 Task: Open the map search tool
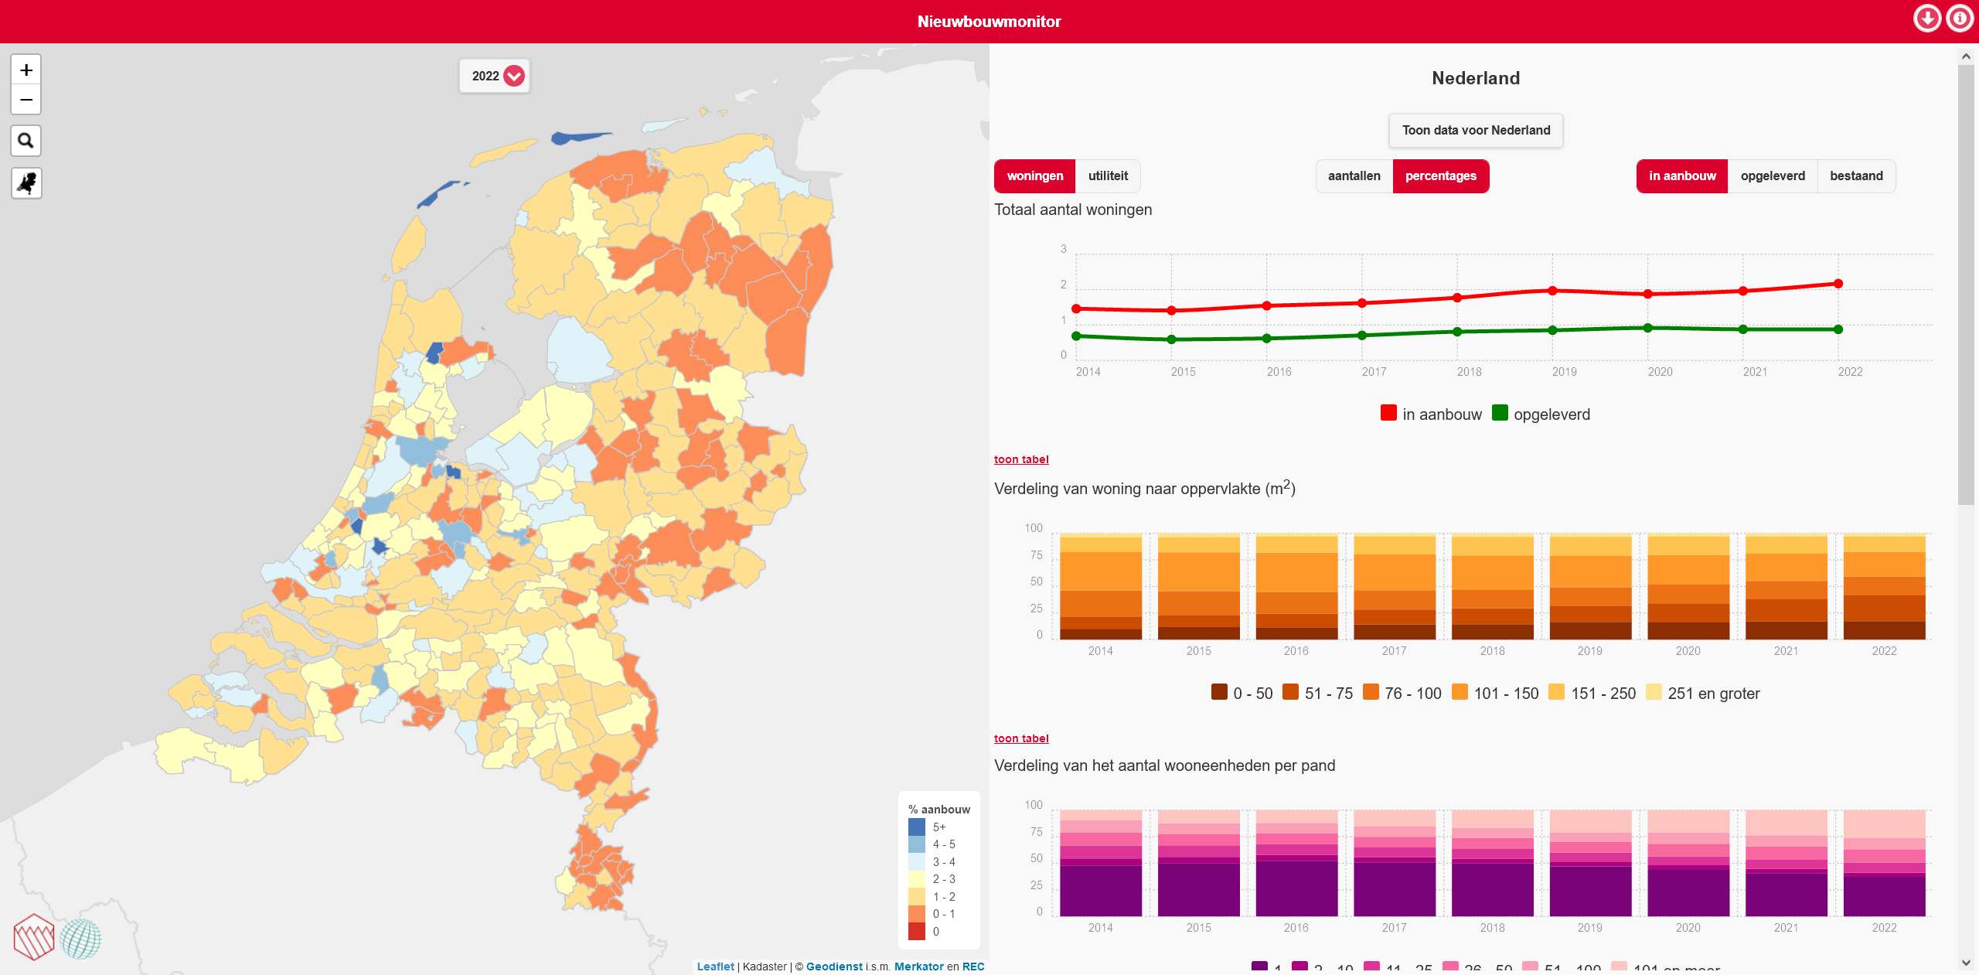[x=26, y=141]
